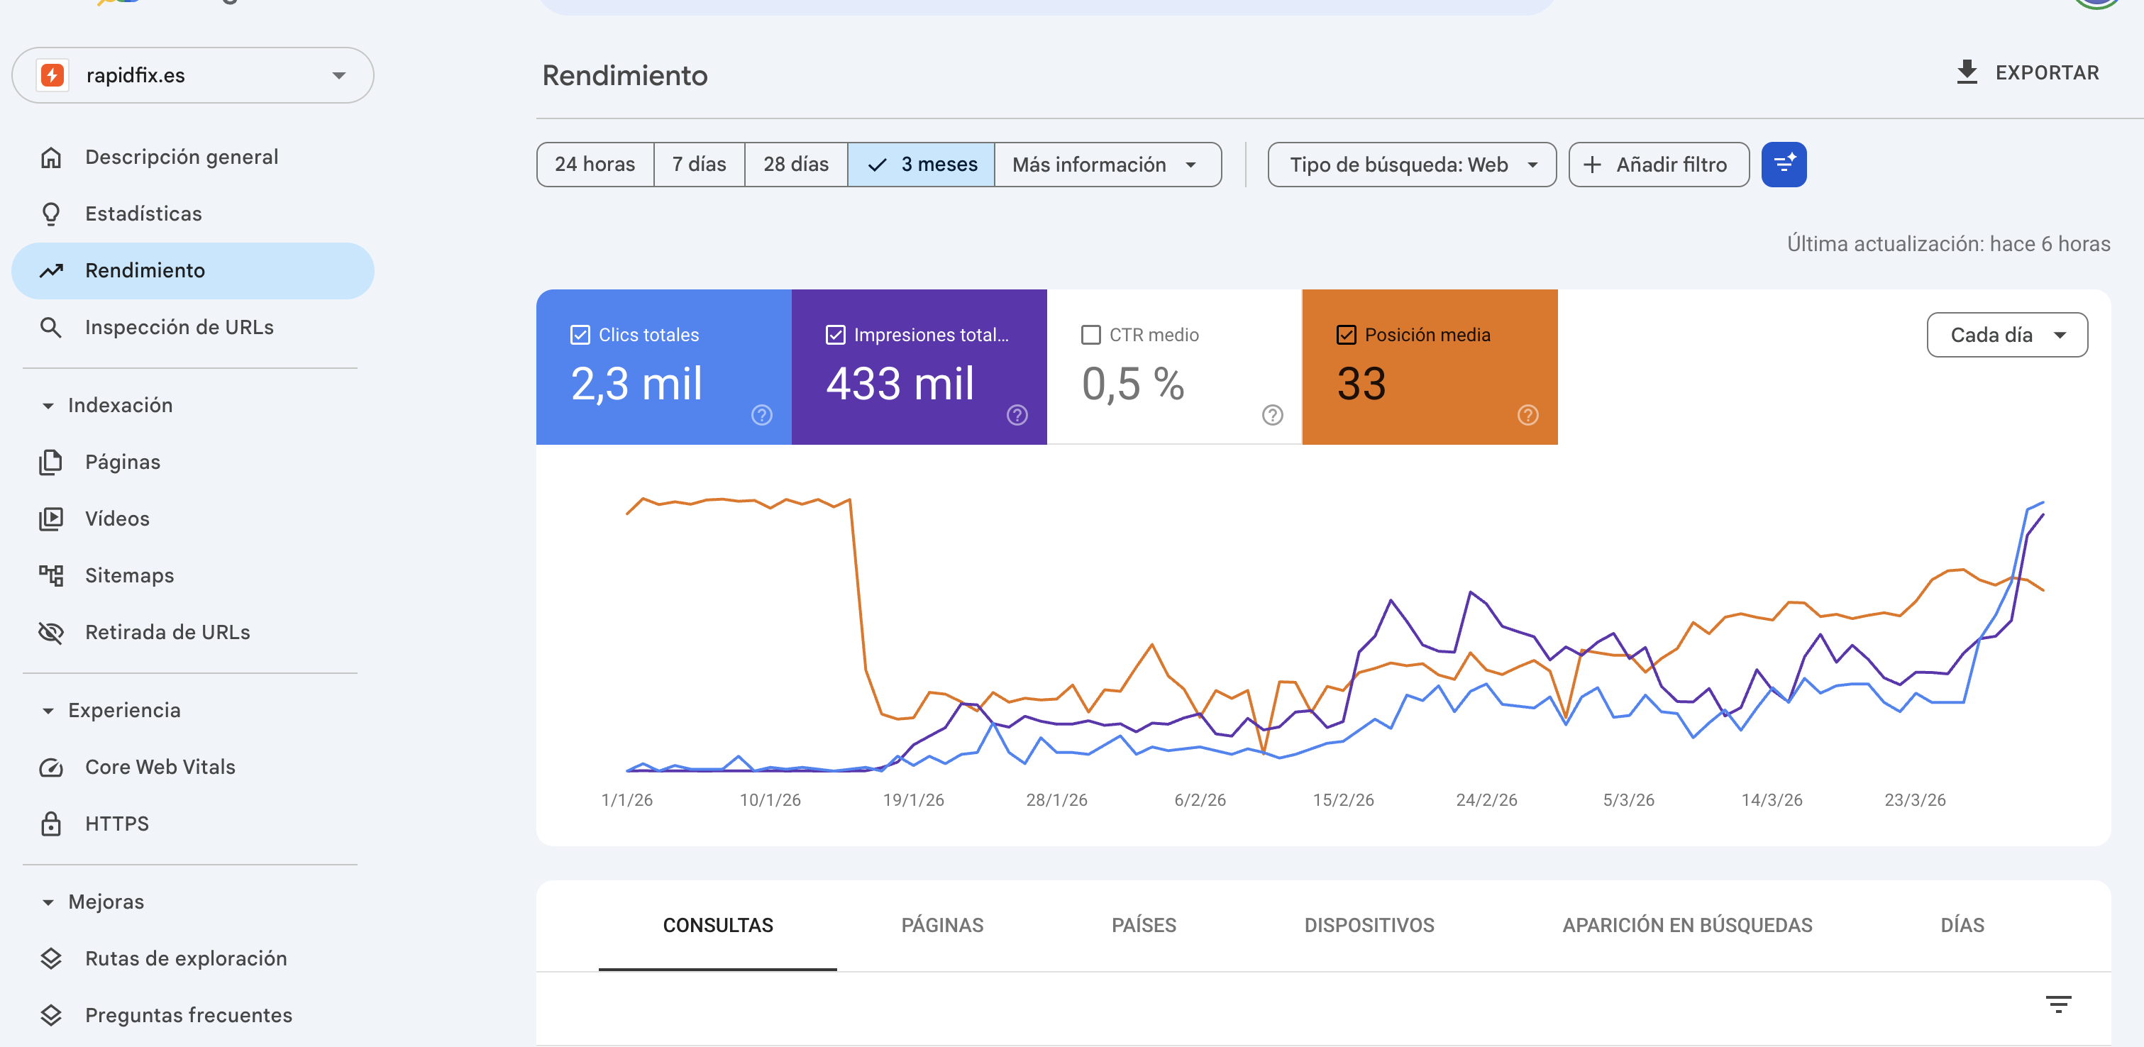Click the Sitemaps tree icon

pyautogui.click(x=51, y=575)
